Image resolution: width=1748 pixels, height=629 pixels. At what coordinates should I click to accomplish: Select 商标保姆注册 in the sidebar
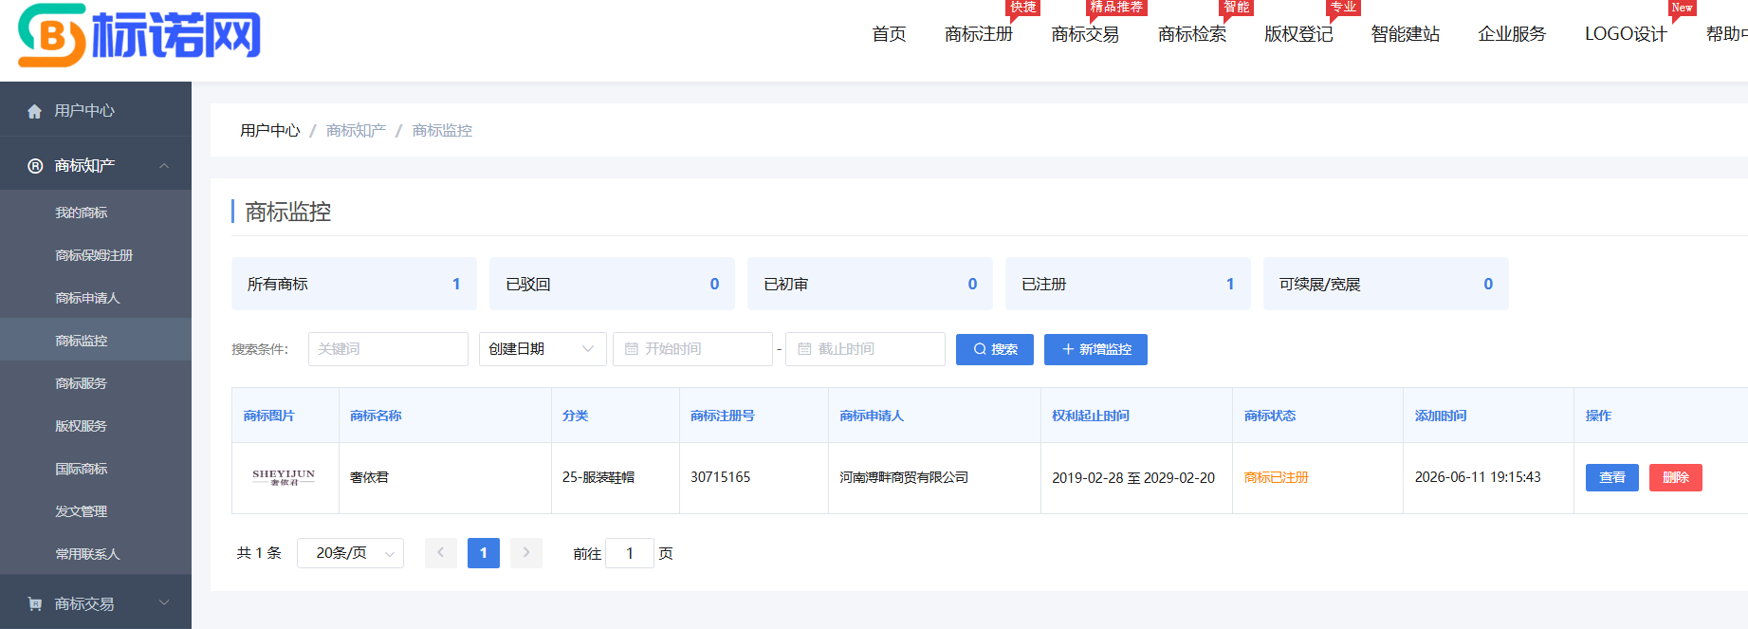tap(96, 255)
